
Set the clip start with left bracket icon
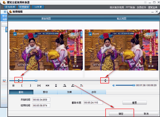(x=22, y=85)
